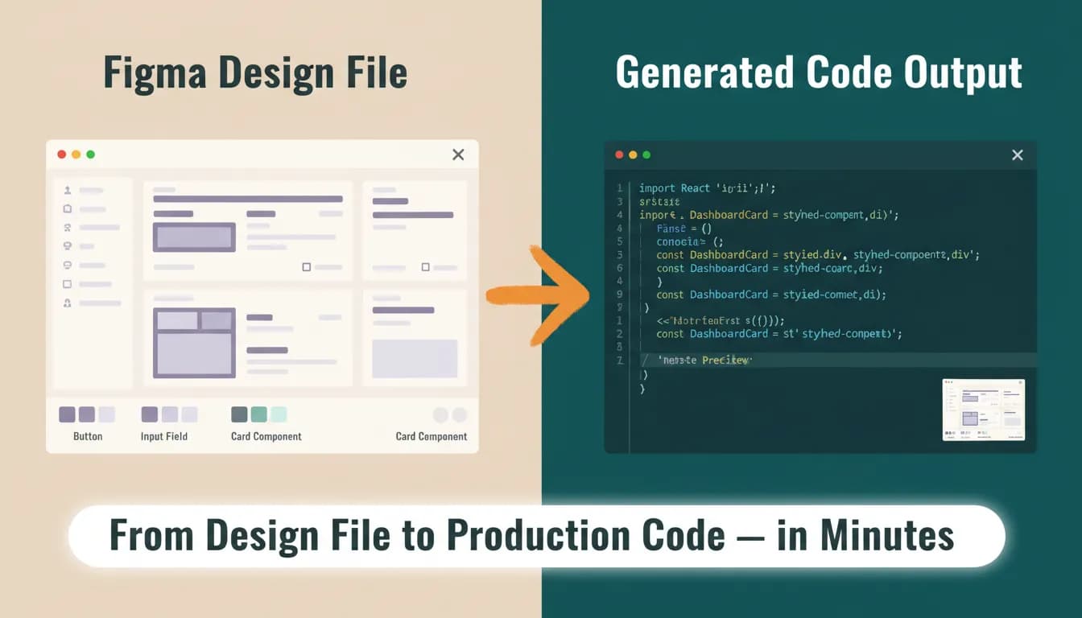Screen dimensions: 1082x618
Task: Click the square icon in the design sidebar
Action: coord(68,284)
